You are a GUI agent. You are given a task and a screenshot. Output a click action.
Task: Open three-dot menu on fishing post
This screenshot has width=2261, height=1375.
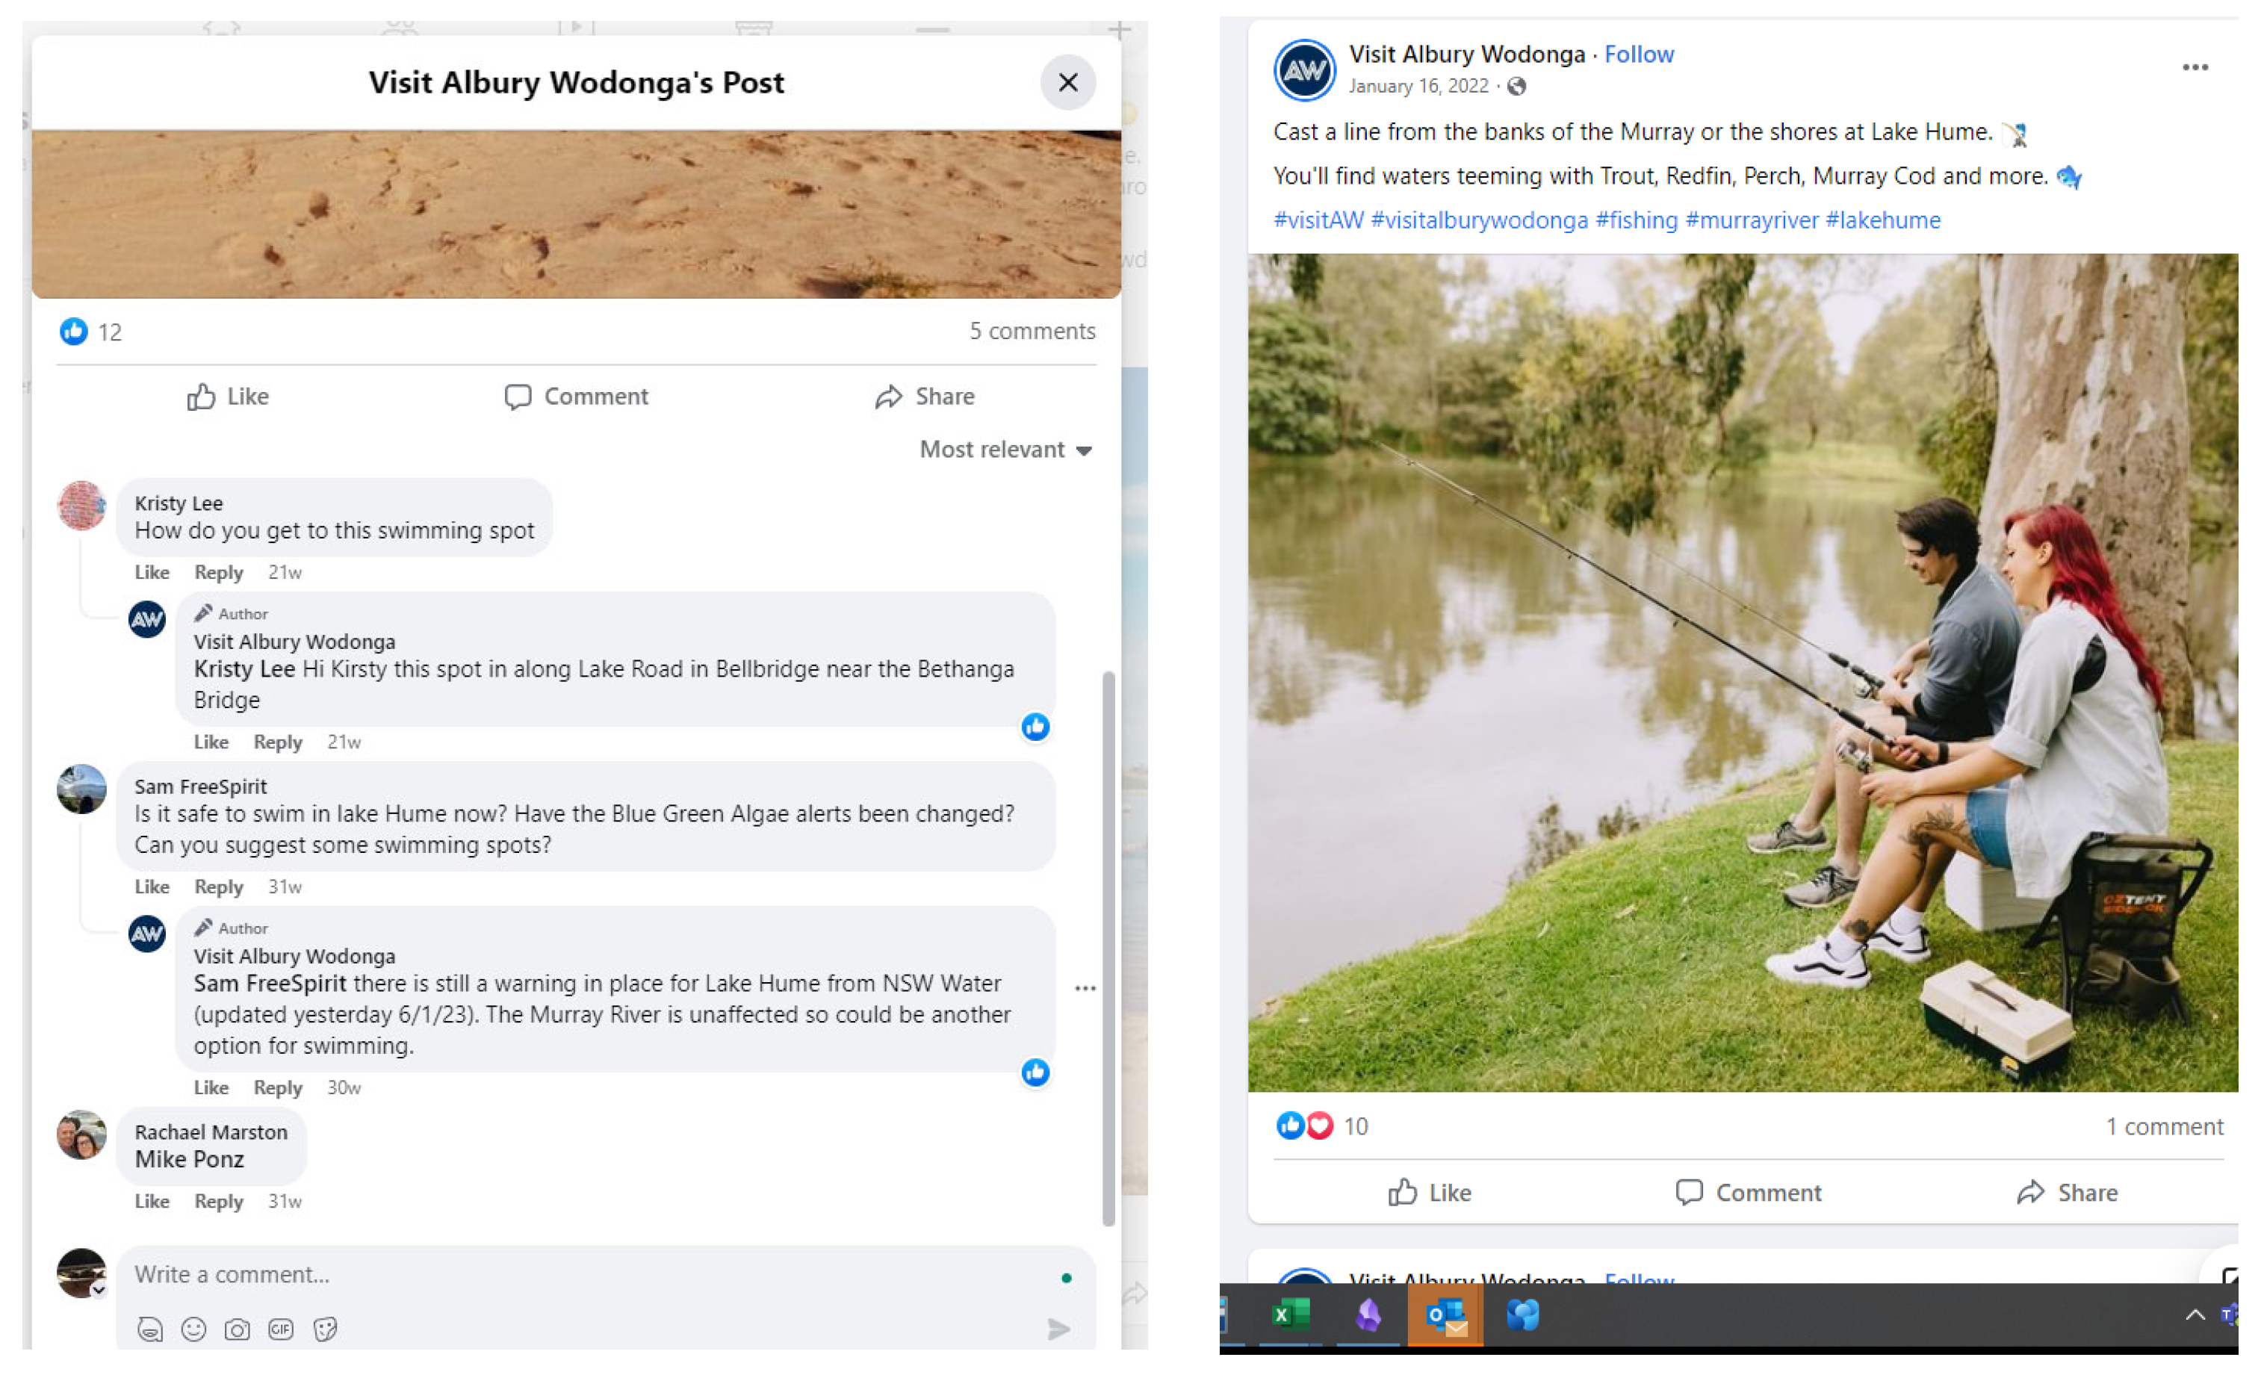pyautogui.click(x=2195, y=67)
